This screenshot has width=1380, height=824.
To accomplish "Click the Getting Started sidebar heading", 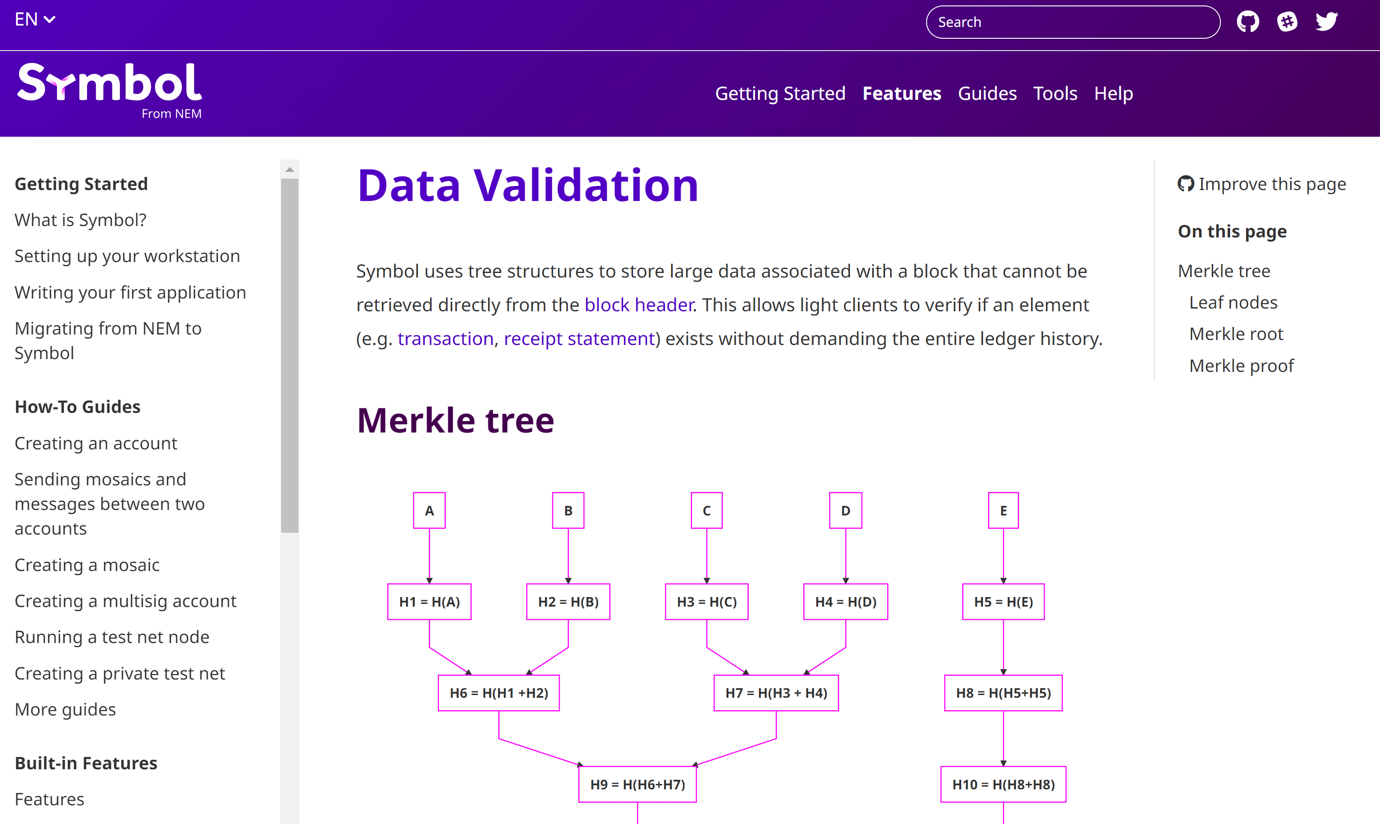I will pyautogui.click(x=81, y=184).
